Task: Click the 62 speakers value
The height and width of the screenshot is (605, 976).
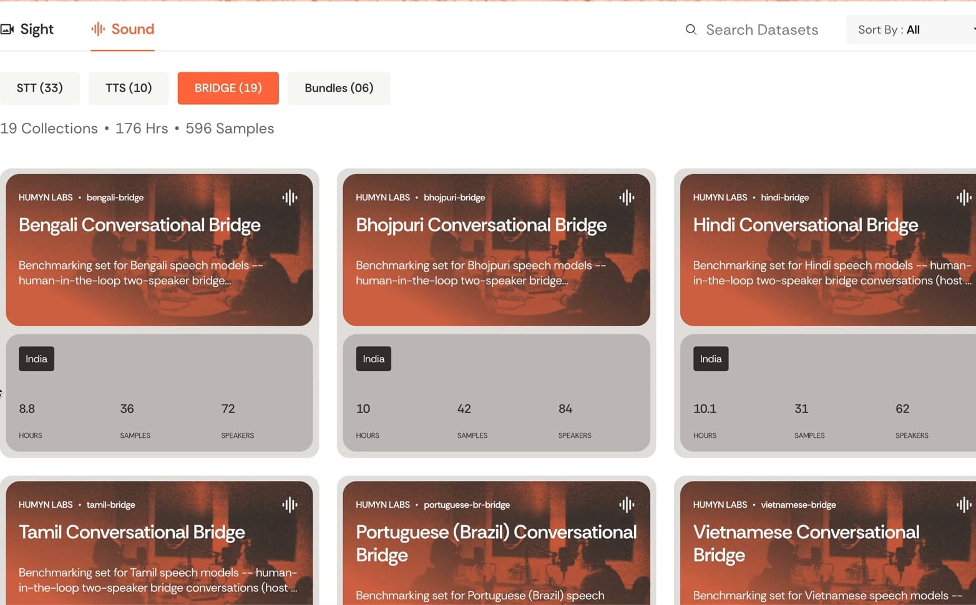Action: (902, 409)
